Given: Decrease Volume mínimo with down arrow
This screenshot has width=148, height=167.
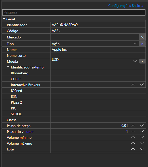Looking at the screenshot, I should click(141, 137).
